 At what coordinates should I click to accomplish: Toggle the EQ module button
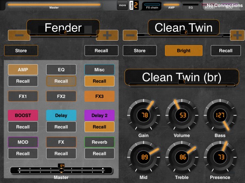point(61,70)
